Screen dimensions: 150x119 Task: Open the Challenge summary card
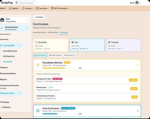point(123,45)
